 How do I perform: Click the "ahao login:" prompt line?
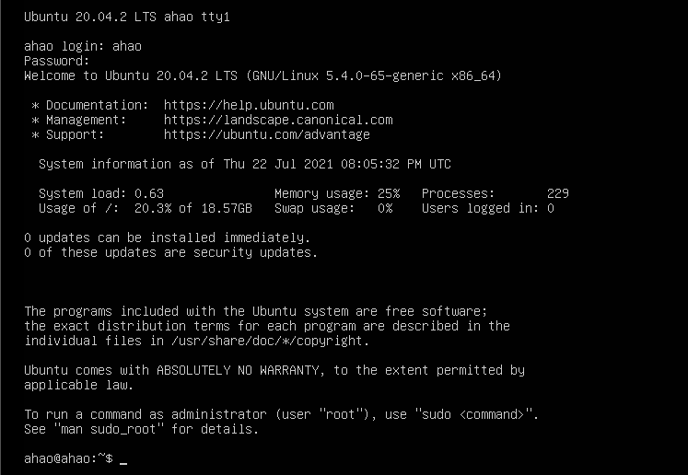pos(83,46)
